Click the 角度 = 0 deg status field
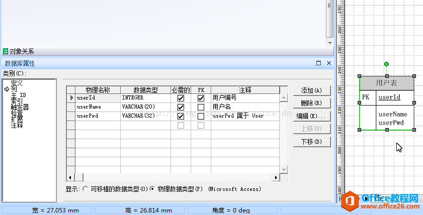This screenshot has width=423, height=215. 233,210
